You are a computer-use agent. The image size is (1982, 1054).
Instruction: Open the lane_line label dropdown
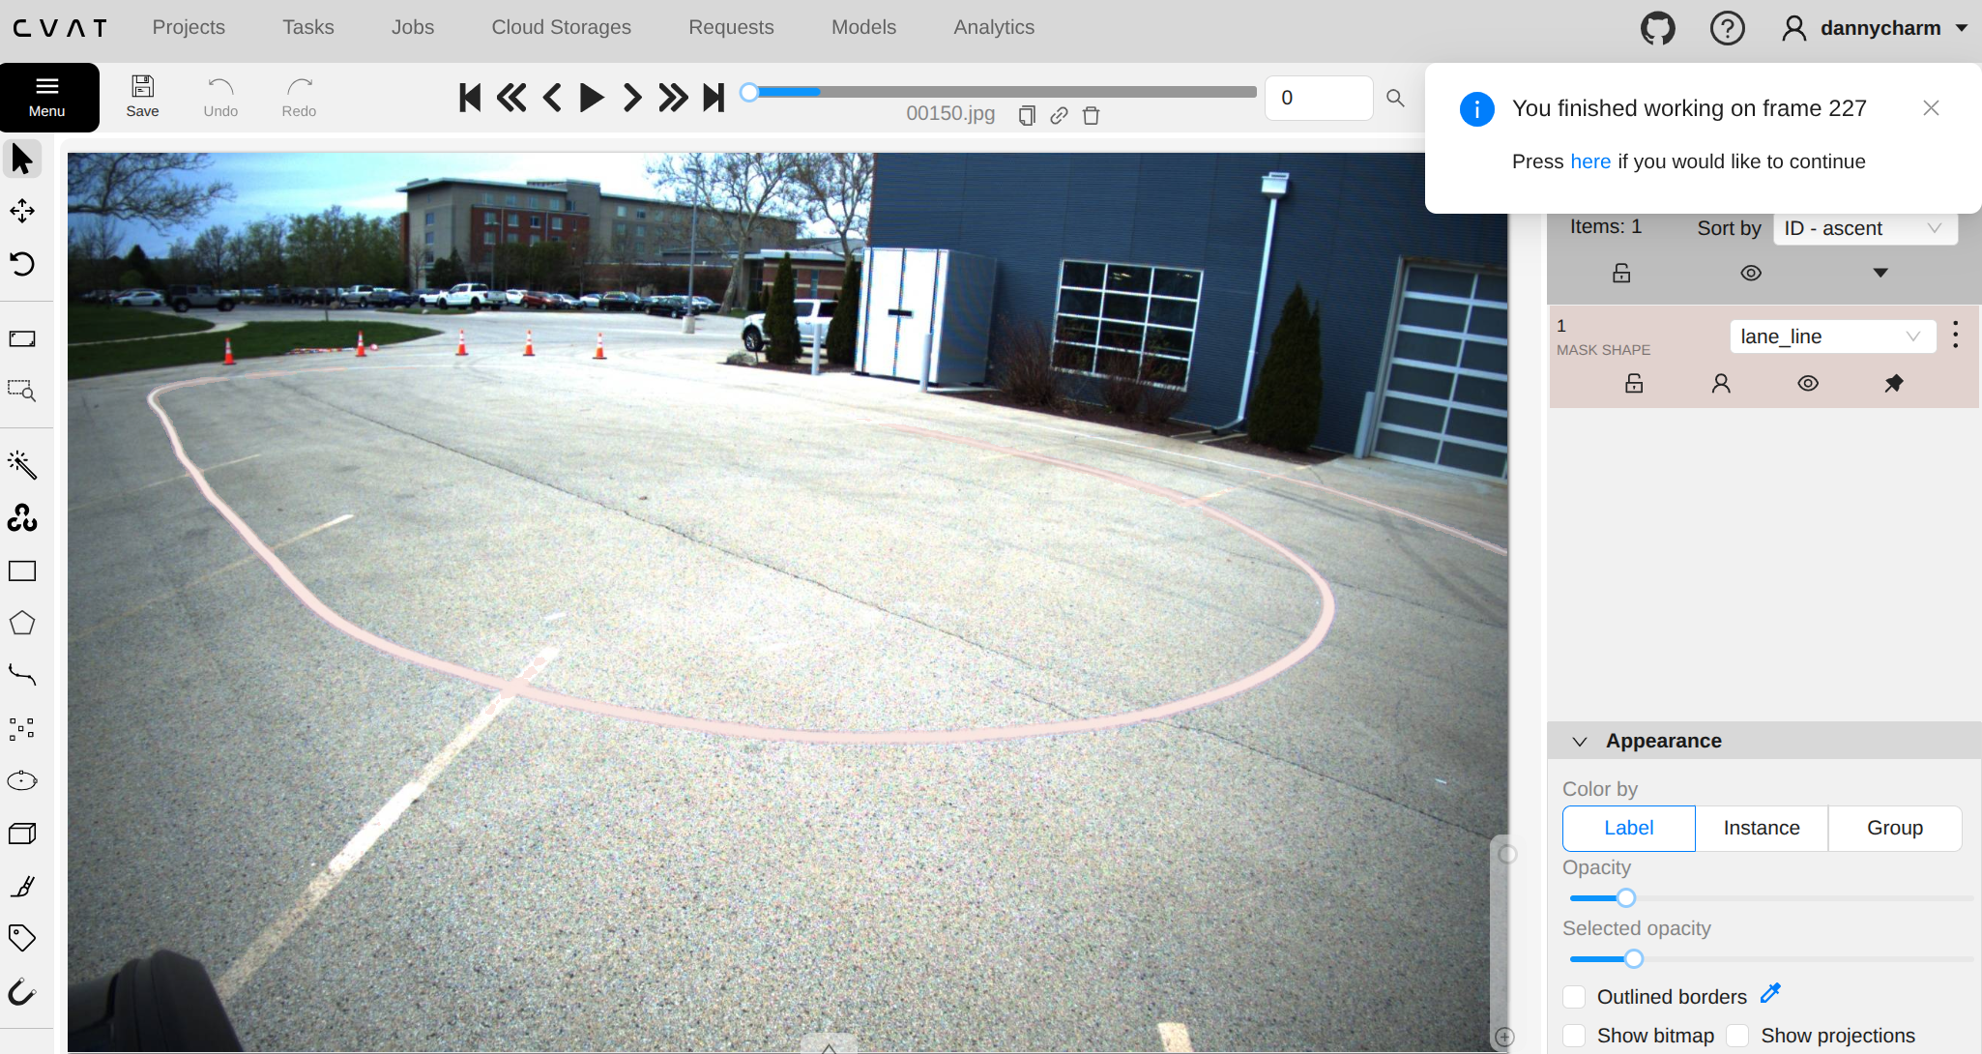tap(1831, 337)
